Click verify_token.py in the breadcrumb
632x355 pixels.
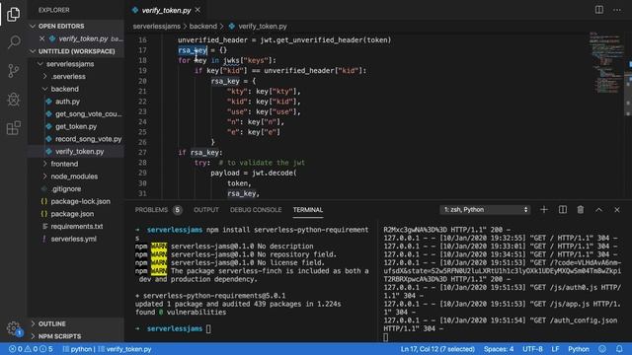pos(263,27)
